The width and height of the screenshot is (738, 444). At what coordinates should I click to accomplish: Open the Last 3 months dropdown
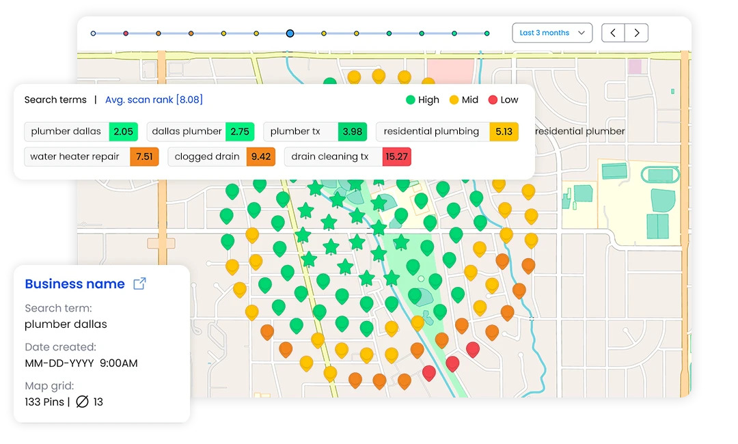point(552,33)
